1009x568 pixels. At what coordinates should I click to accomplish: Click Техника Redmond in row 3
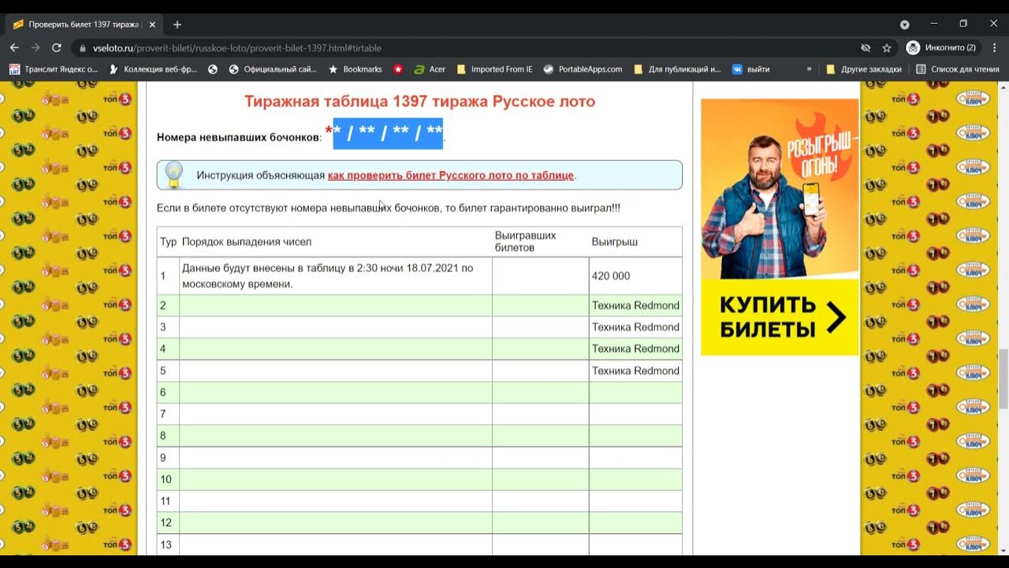(x=635, y=327)
